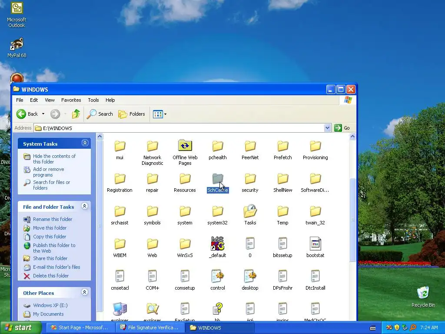The image size is (445, 334).
Task: Select the security folder
Action: (250, 183)
